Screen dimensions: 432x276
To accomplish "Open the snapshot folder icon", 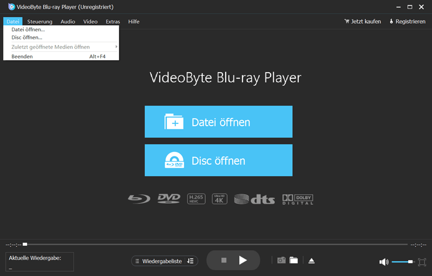I will pos(294,260).
